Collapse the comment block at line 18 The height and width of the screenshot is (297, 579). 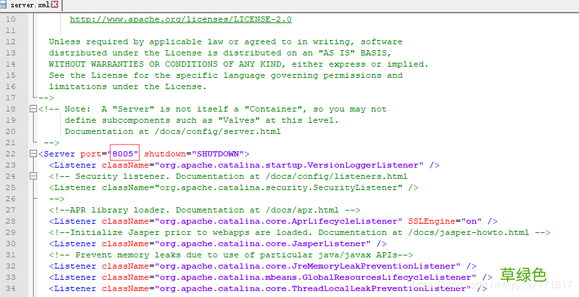point(33,109)
